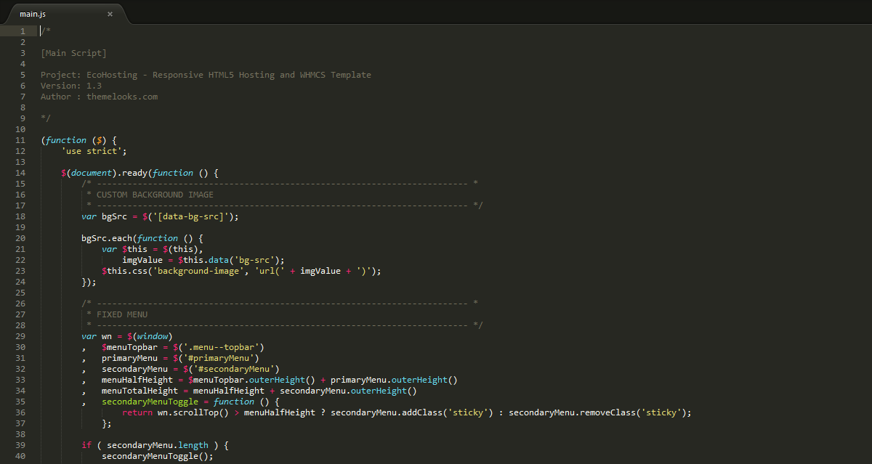The width and height of the screenshot is (872, 464).
Task: Click the [Main Script] comment text
Action: 73,53
